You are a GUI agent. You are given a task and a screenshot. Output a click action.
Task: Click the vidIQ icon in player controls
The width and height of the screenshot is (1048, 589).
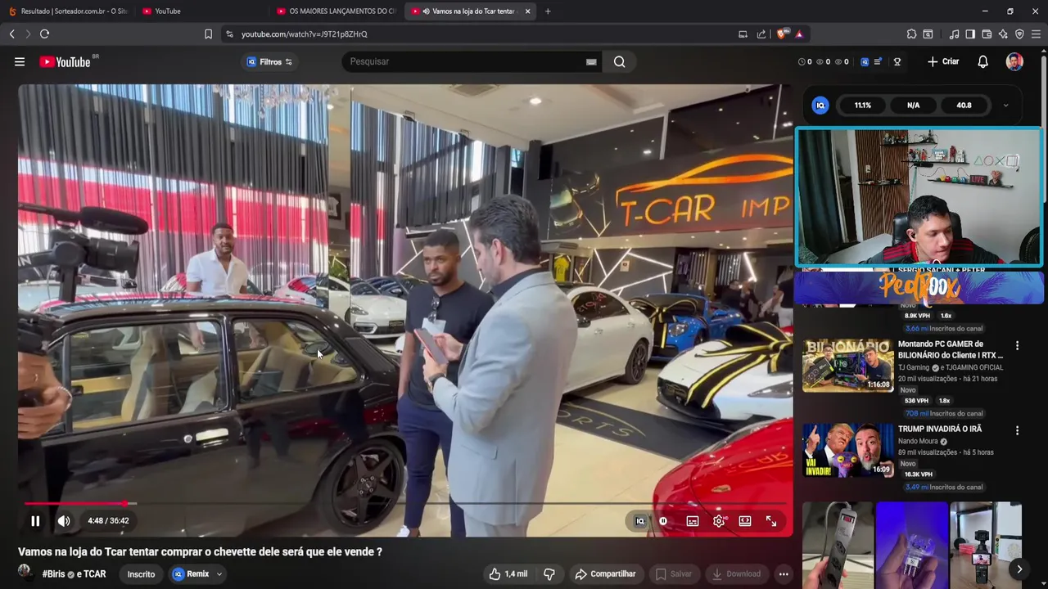click(x=640, y=521)
